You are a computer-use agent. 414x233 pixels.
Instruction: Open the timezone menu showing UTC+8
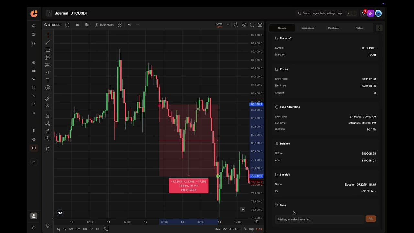tap(227, 229)
